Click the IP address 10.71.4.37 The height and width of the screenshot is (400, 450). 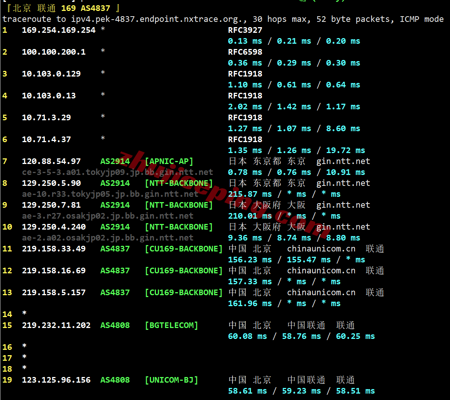click(x=46, y=139)
